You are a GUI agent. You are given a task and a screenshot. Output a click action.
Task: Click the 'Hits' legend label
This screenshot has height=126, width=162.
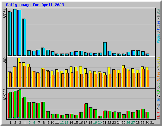(158, 13)
